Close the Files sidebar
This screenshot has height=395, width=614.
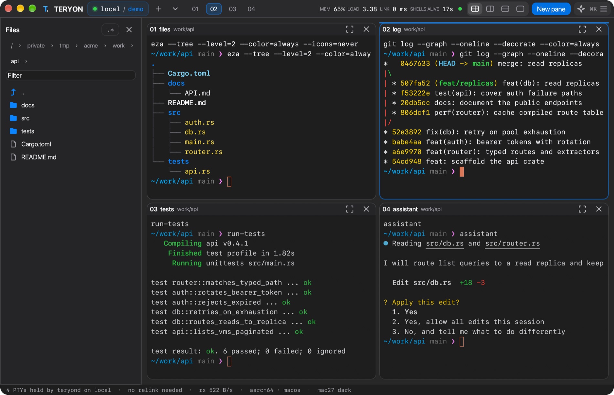[129, 30]
